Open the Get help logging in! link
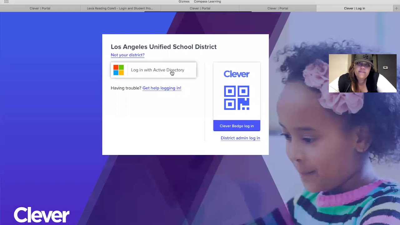 [162, 88]
